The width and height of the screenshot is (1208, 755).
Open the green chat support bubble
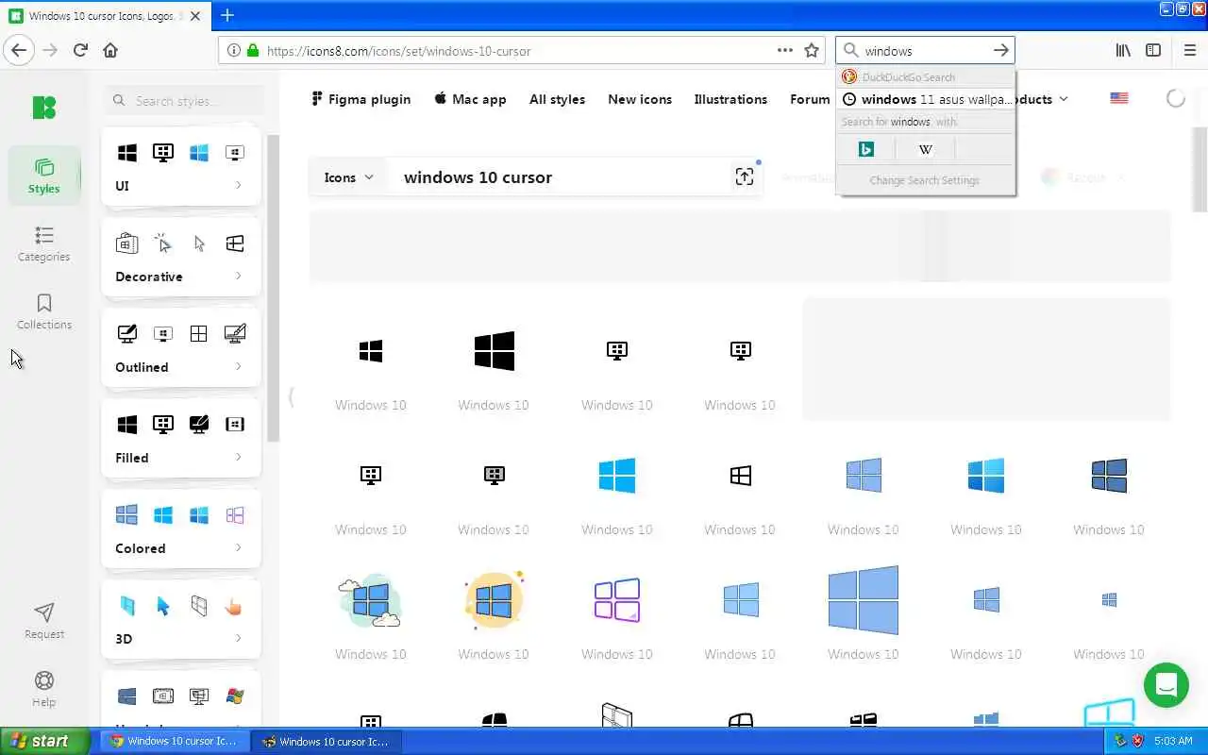(x=1166, y=685)
